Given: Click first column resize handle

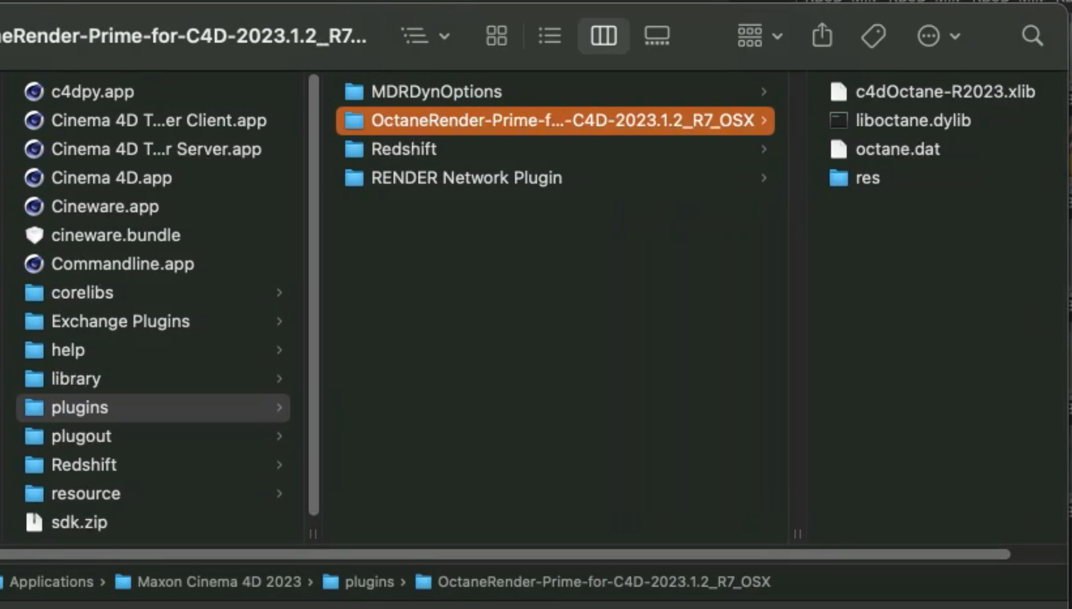Looking at the screenshot, I should (x=313, y=533).
